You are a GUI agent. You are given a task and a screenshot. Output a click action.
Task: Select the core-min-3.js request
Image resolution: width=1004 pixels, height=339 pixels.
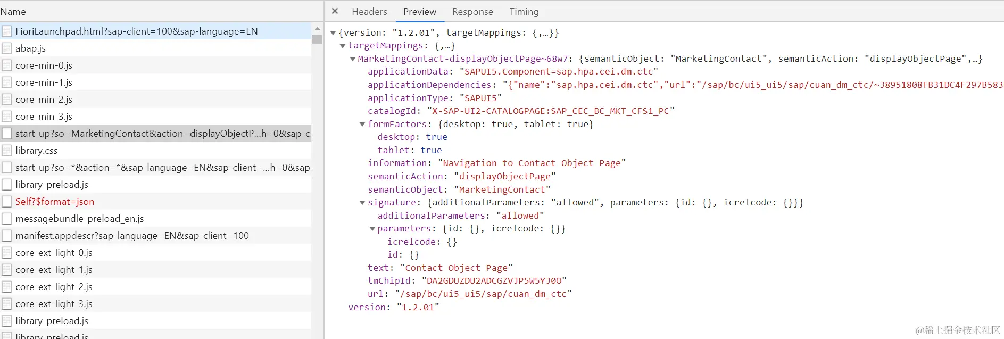click(155, 117)
